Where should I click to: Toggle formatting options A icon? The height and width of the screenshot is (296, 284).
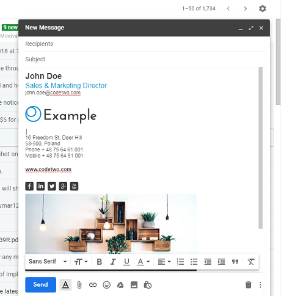click(65, 284)
